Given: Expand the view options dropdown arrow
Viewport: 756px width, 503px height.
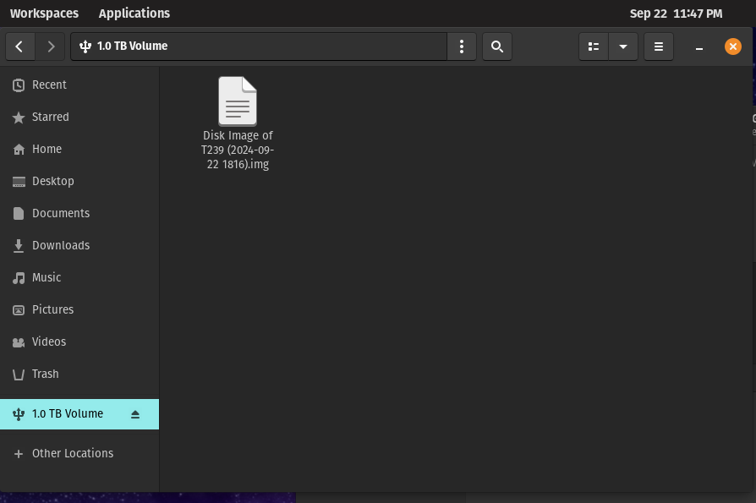Looking at the screenshot, I should pos(623,46).
